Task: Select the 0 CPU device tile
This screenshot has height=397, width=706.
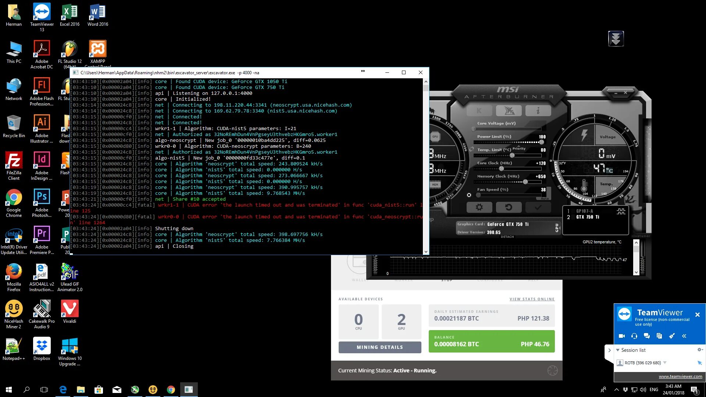Action: (x=359, y=322)
